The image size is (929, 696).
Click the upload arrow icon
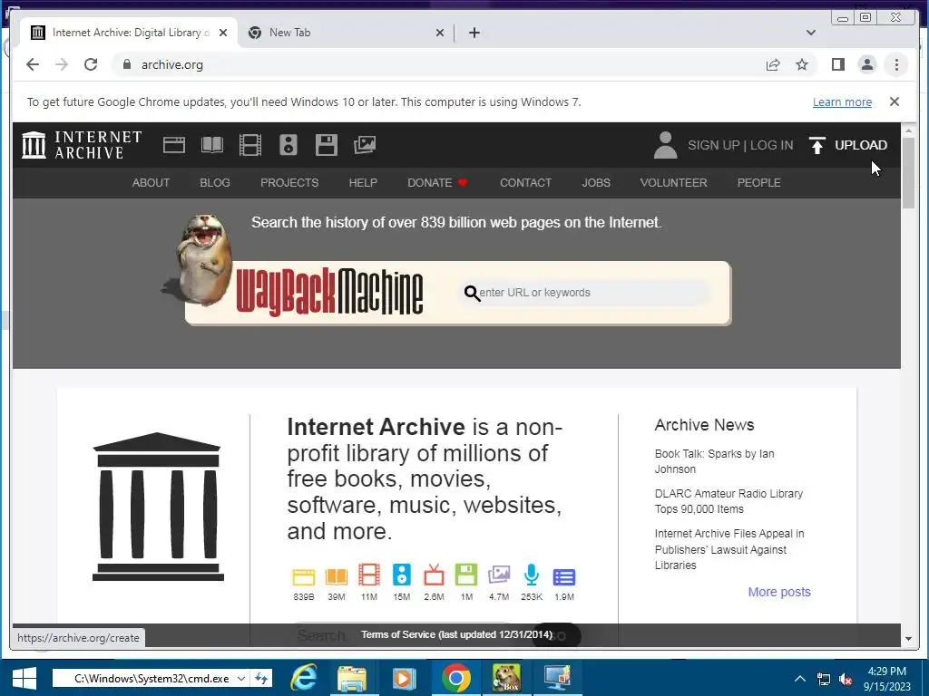(817, 145)
